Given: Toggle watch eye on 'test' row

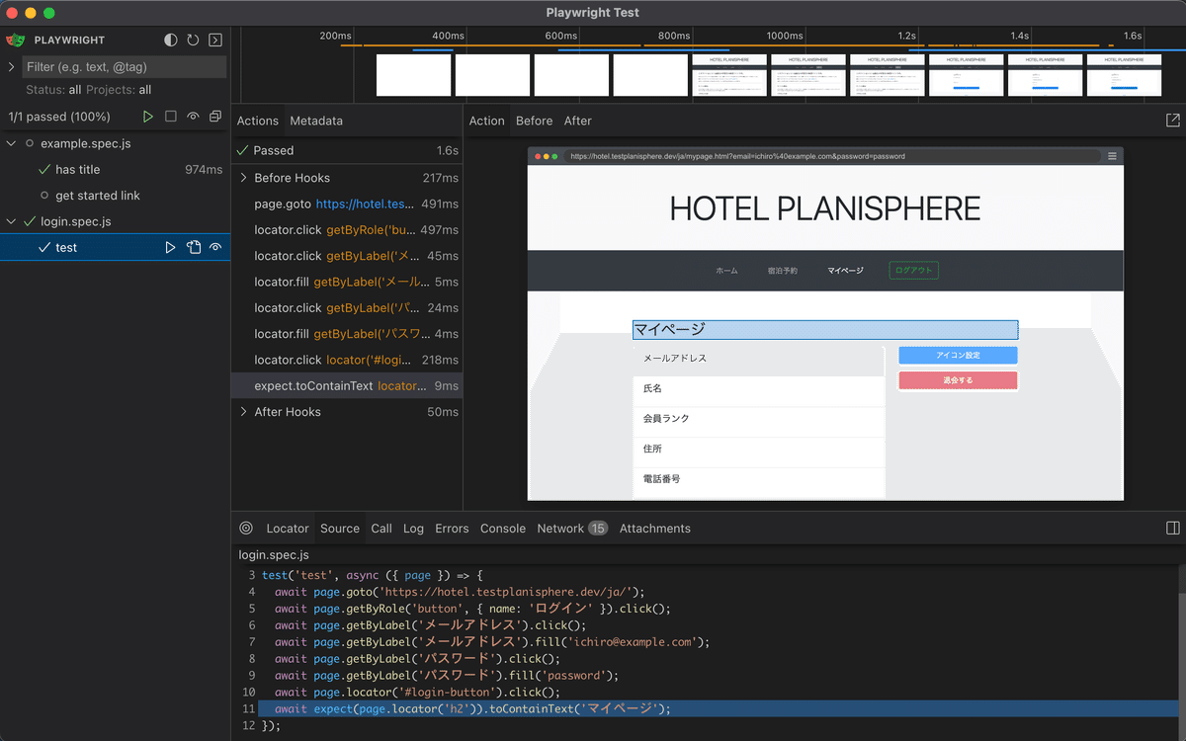Looking at the screenshot, I should tap(215, 247).
